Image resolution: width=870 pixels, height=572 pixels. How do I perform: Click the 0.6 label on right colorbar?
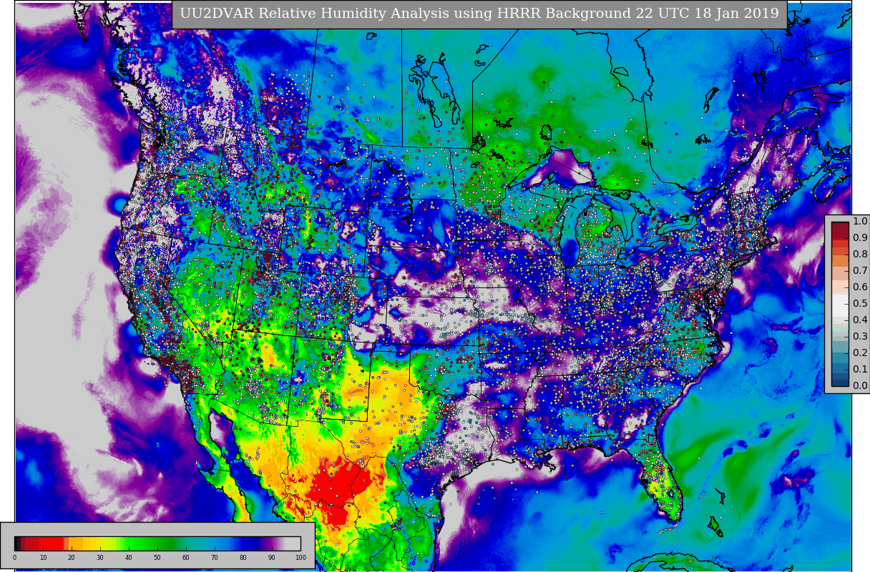coord(860,287)
